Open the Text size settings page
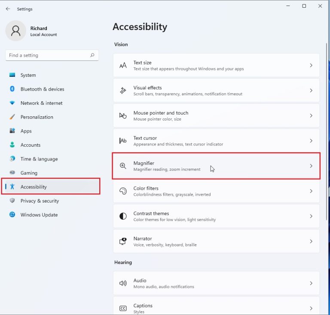Screen dimensions: 330x315 pyautogui.click(x=216, y=65)
